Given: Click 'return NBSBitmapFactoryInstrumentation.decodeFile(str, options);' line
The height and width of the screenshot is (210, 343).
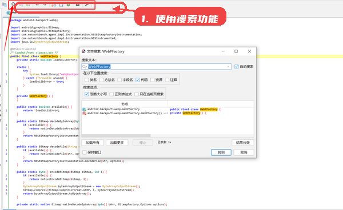Looking at the screenshot, I should click(74, 161).
